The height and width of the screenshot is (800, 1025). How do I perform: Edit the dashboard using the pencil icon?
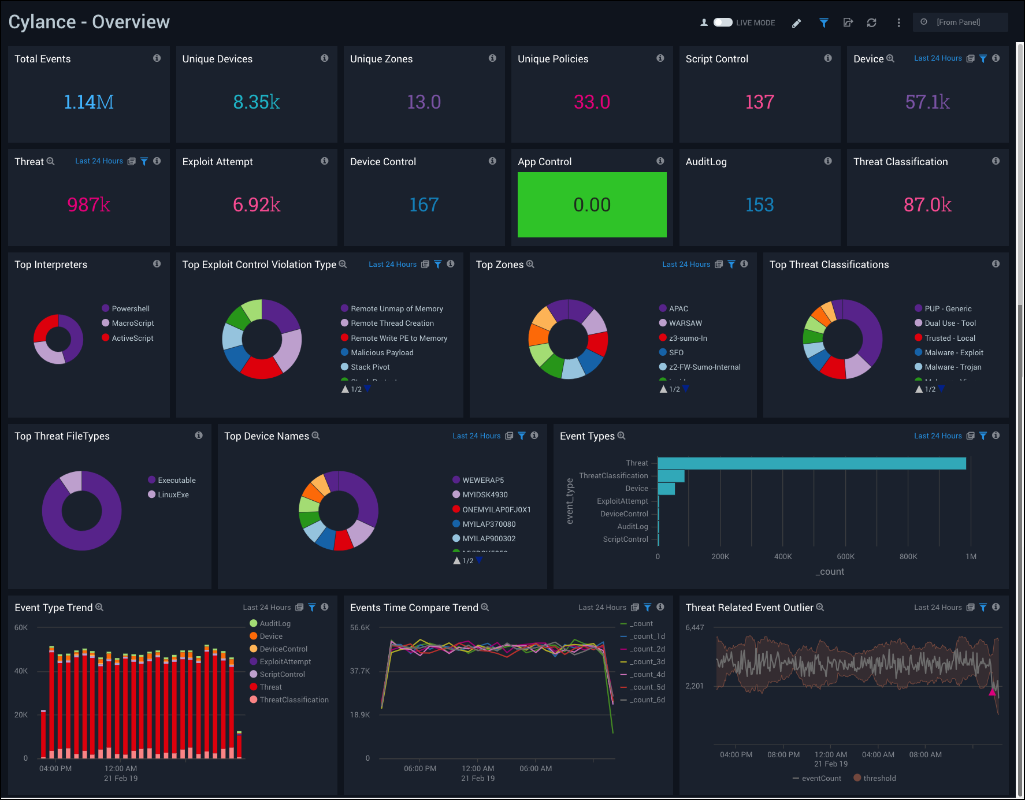point(796,23)
